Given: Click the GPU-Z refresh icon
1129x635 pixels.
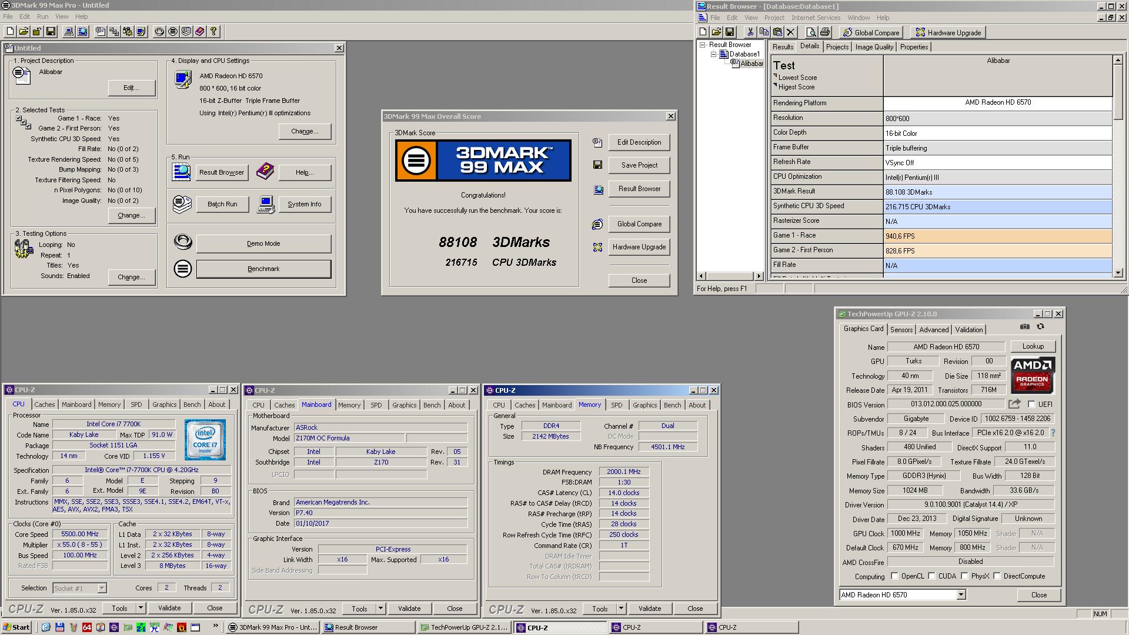Looking at the screenshot, I should coord(1040,327).
